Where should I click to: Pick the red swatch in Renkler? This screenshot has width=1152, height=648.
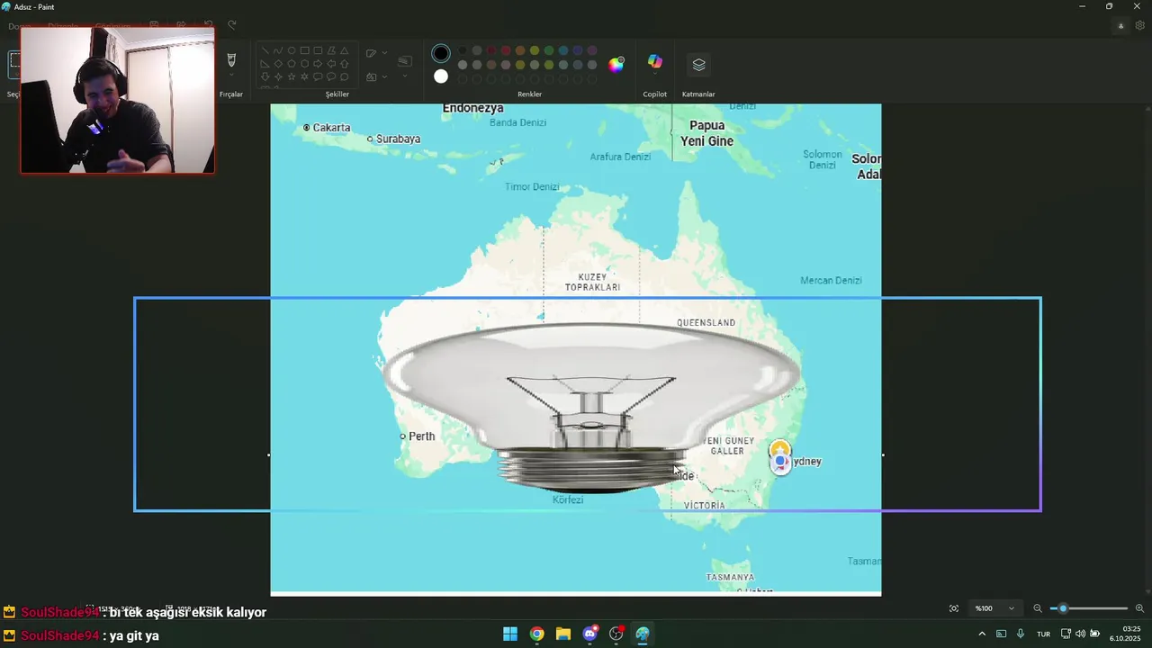[x=506, y=50]
